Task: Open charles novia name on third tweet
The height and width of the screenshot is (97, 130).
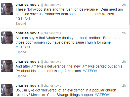Action: click(27, 61)
